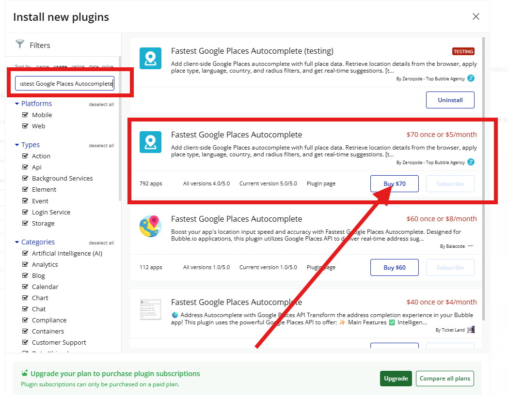Screen dimensions: 508x395
Task: Click 'Current version 5.0/5.0' text
Action: [x=268, y=183]
